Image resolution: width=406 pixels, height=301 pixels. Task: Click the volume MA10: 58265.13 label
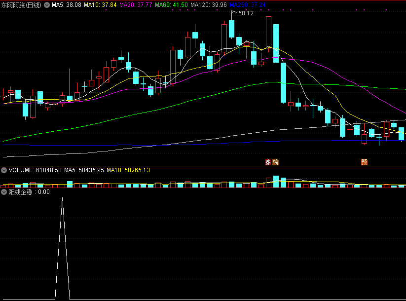pos(128,170)
